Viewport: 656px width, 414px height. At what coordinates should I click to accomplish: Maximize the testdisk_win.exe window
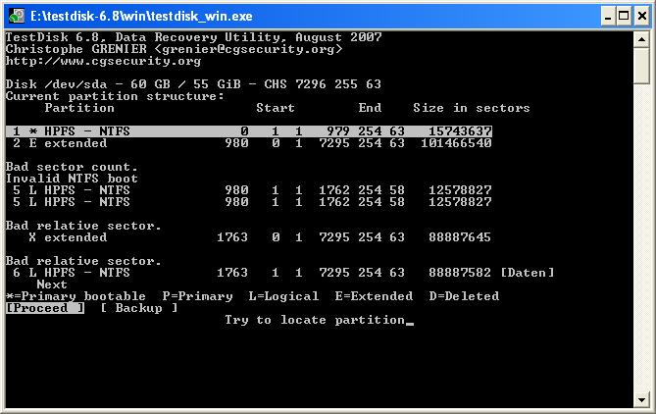coord(624,16)
